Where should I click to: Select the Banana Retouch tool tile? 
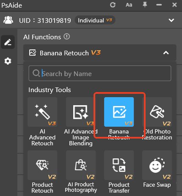[119, 112]
